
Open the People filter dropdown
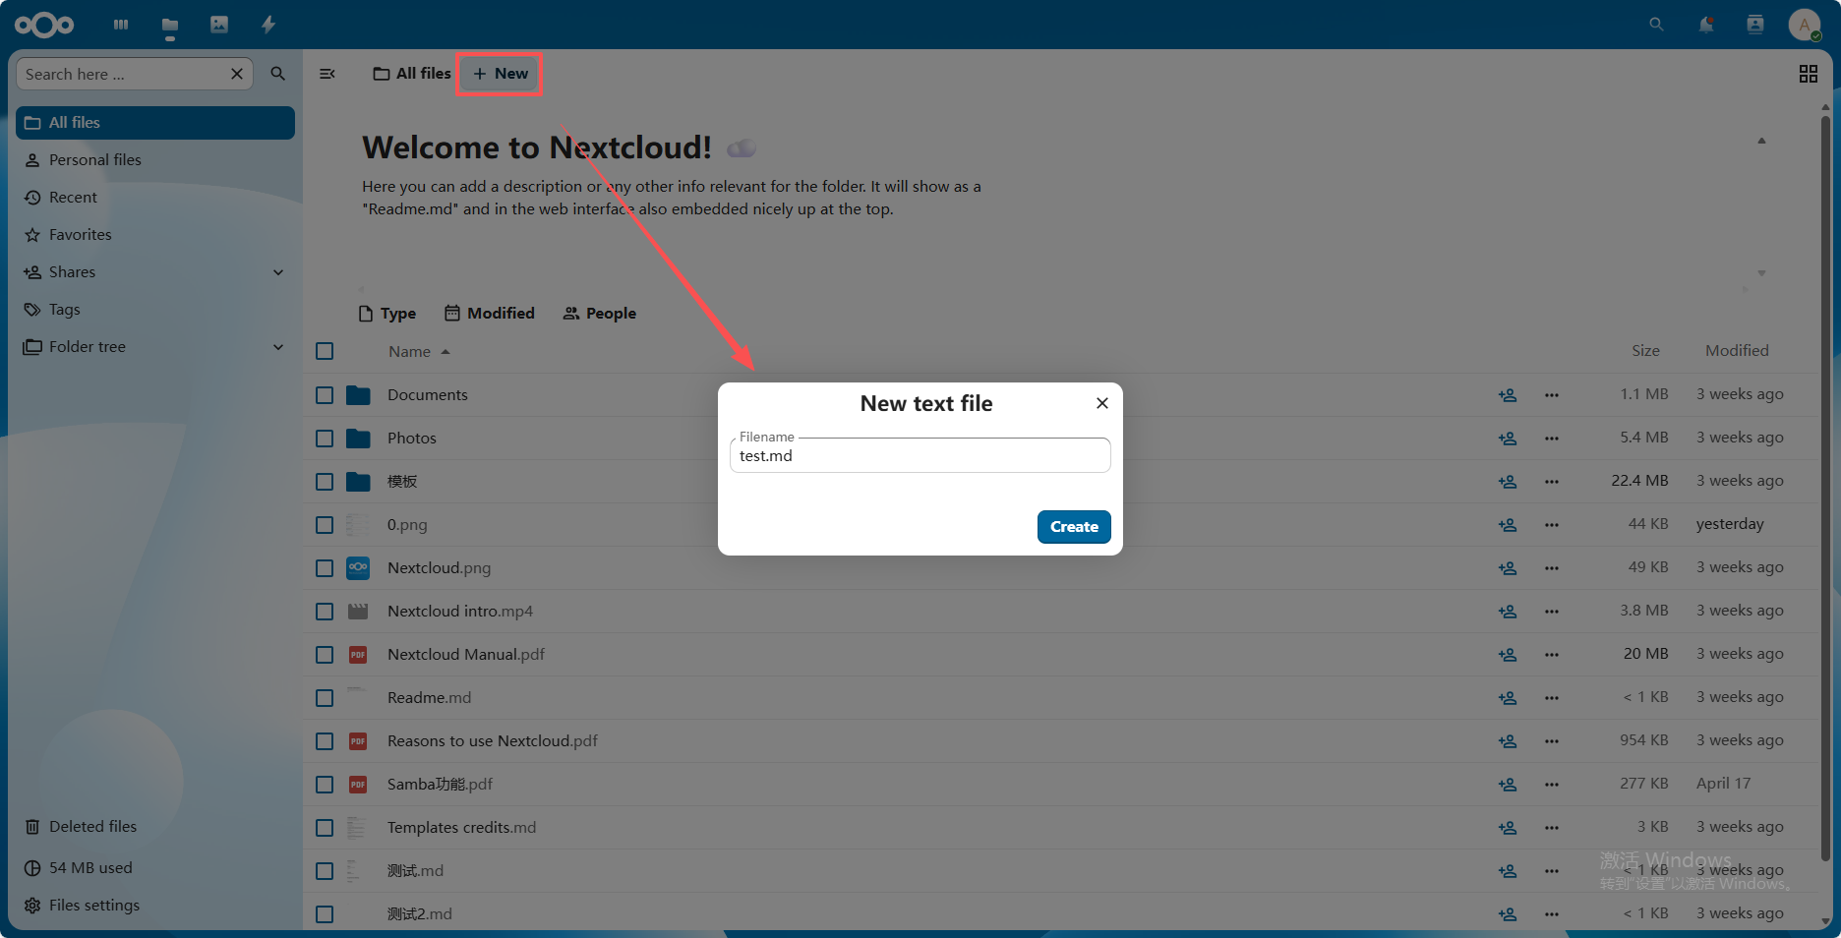(x=599, y=314)
